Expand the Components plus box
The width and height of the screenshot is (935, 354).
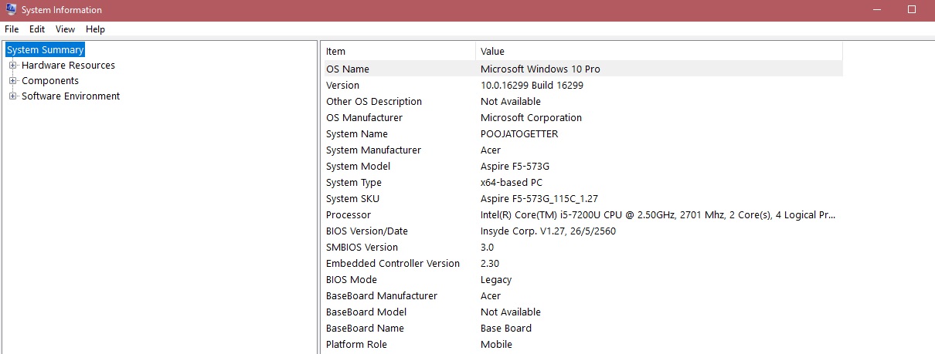point(12,81)
